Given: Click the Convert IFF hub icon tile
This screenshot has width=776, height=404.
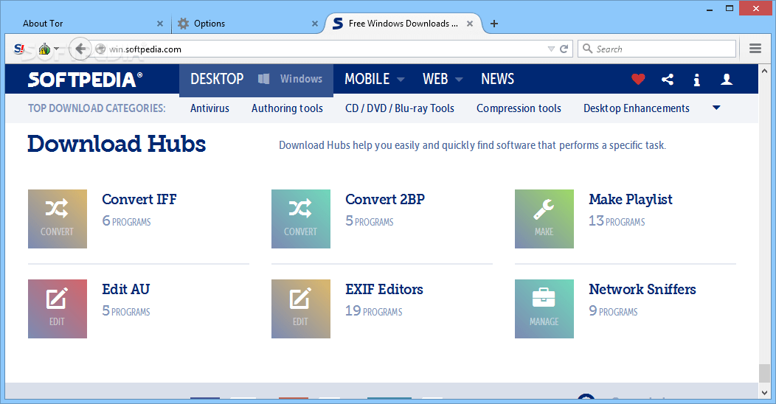Looking at the screenshot, I should [x=58, y=219].
